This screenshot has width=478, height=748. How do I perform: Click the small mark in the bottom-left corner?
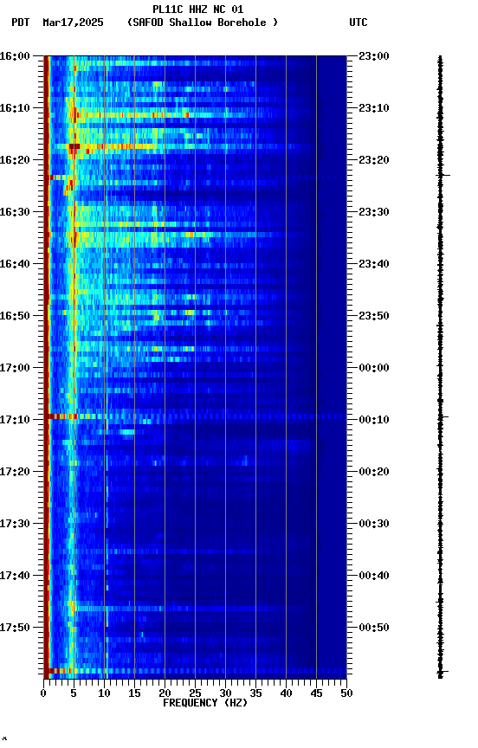4,738
